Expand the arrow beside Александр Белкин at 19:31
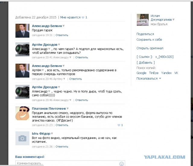Image resolution: width=193 pixels, height=166 pixels. 64,26
